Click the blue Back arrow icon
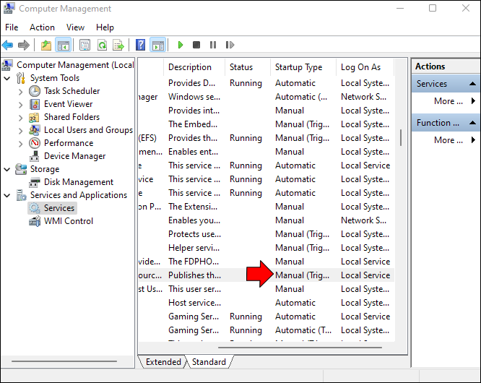The height and width of the screenshot is (383, 481). pyautogui.click(x=7, y=45)
